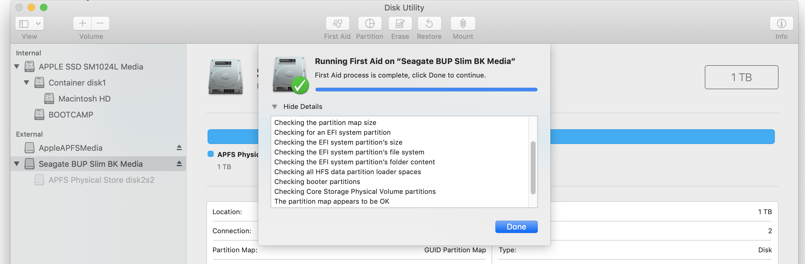The image size is (805, 264).
Task: Select APFS Physical Store disk2s2
Action: click(x=101, y=180)
